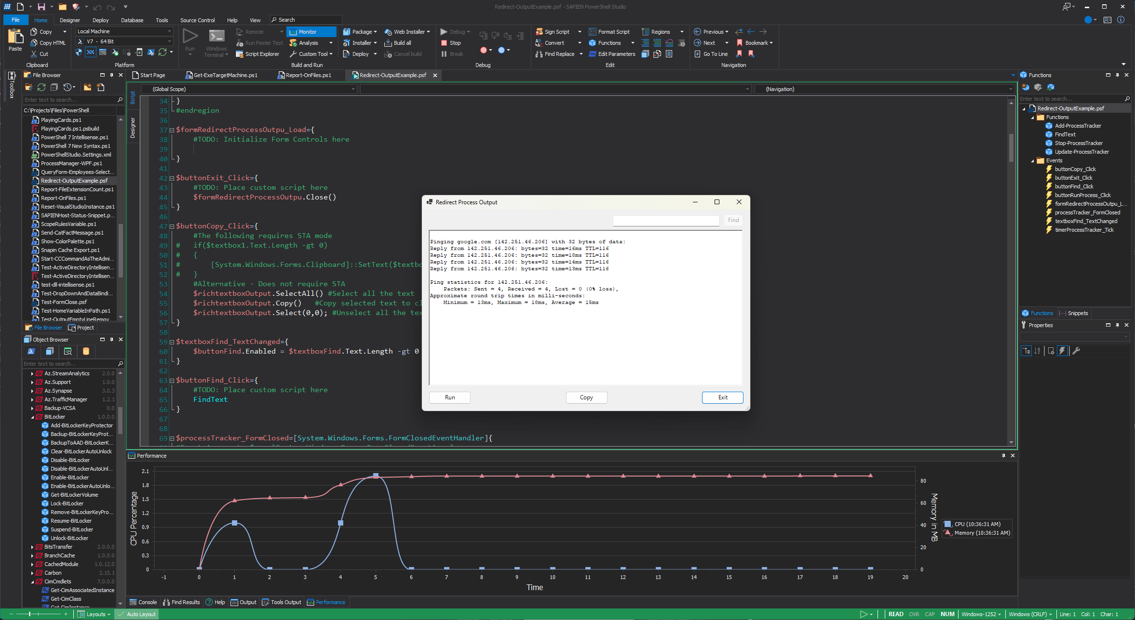Screen dimensions: 1135x620
Task: Click the elevated shield icon in Platform group
Action: tap(79, 52)
